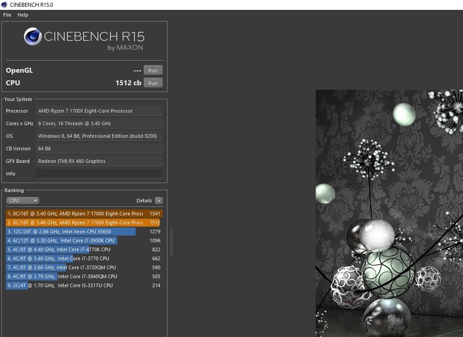Select the Core i7-3840QM ranking entry
Screen dimensions: 463x337
point(84,276)
